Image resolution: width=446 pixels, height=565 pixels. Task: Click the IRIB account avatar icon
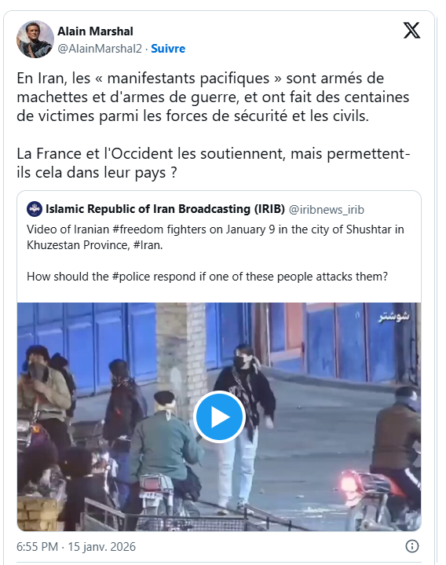pos(35,209)
